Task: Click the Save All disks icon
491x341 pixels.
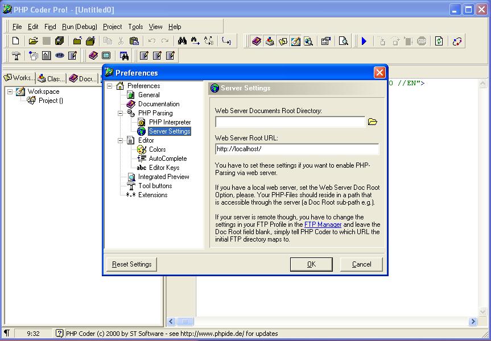Action: 60,41
